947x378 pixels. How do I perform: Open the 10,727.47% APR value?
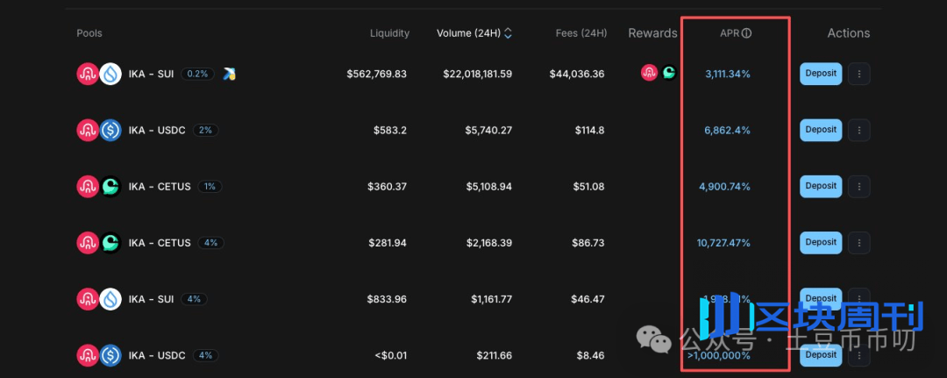click(723, 243)
